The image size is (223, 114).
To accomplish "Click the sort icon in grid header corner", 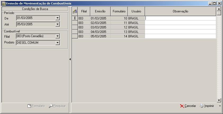I will [x=75, y=12].
